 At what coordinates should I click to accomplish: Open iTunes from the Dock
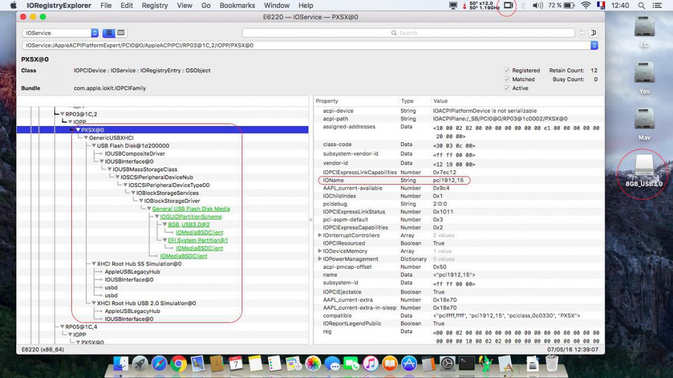coord(370,363)
